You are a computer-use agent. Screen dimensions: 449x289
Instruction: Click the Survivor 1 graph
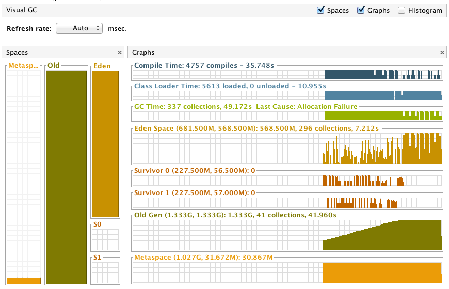(x=287, y=202)
